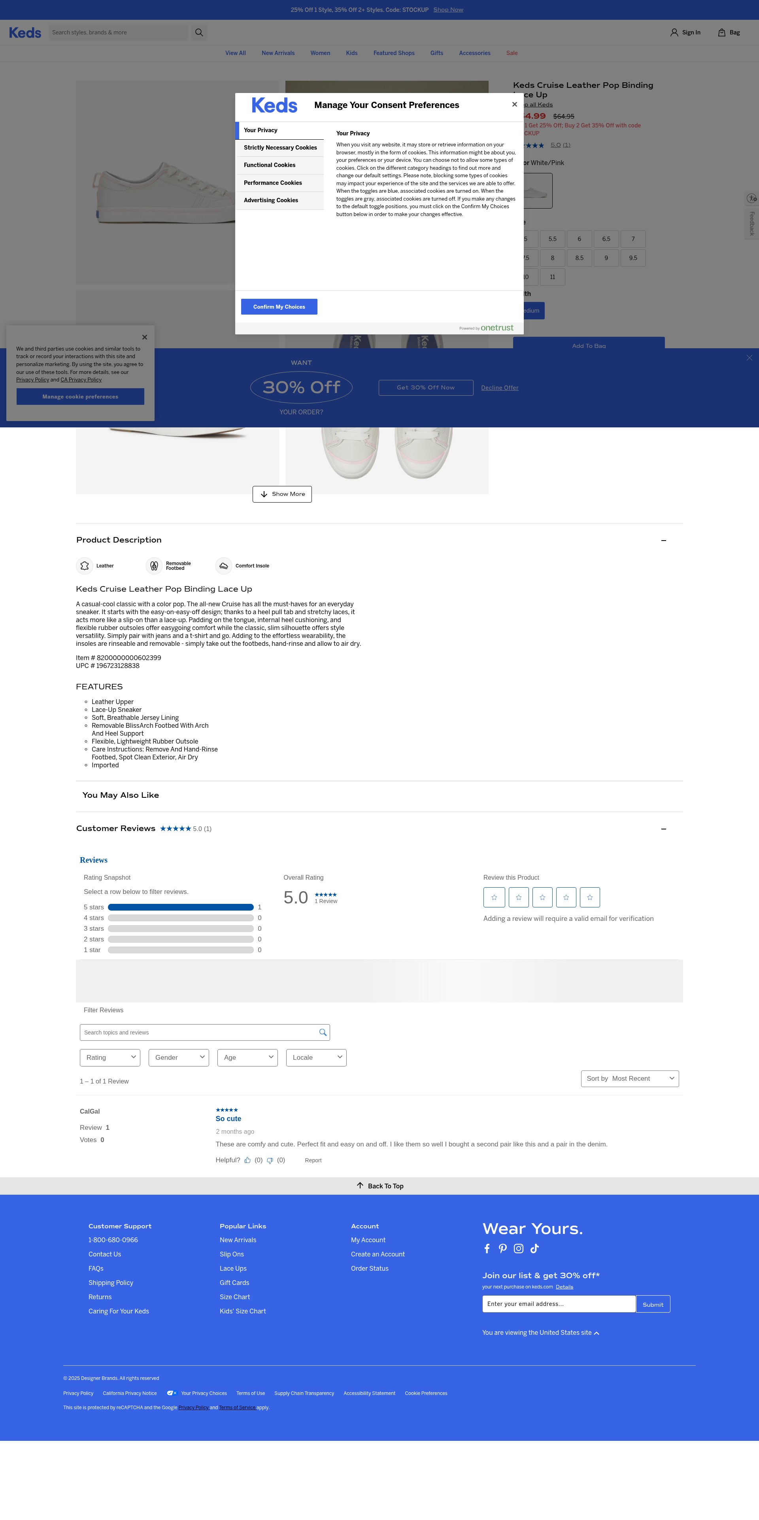Image resolution: width=759 pixels, height=1520 pixels.
Task: Dismiss the small cookie notice popup
Action: (144, 337)
